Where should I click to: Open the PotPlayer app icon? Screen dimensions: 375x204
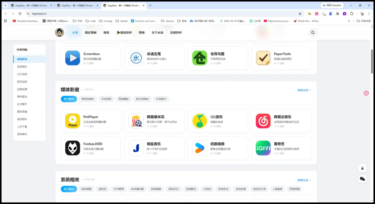point(73,121)
